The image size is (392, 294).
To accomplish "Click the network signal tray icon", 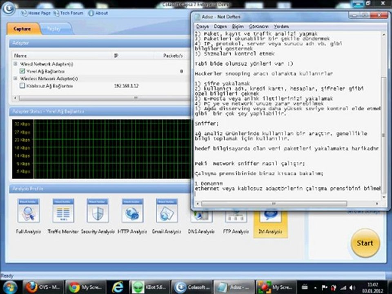I will tap(344, 288).
